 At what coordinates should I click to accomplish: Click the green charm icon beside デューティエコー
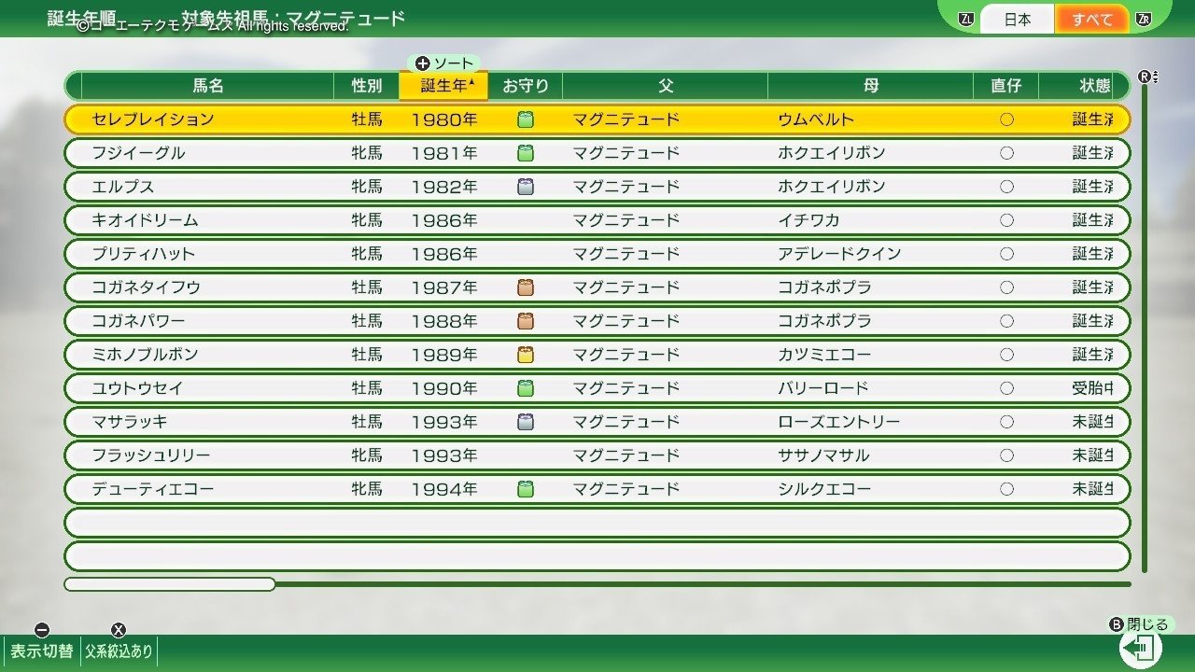coord(525,488)
